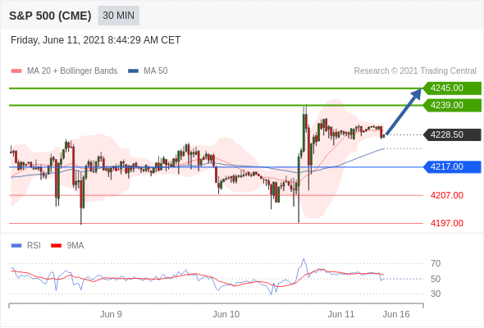Click the 4197.00 support level label
Viewport: 484px width, 328px height.
[447, 223]
